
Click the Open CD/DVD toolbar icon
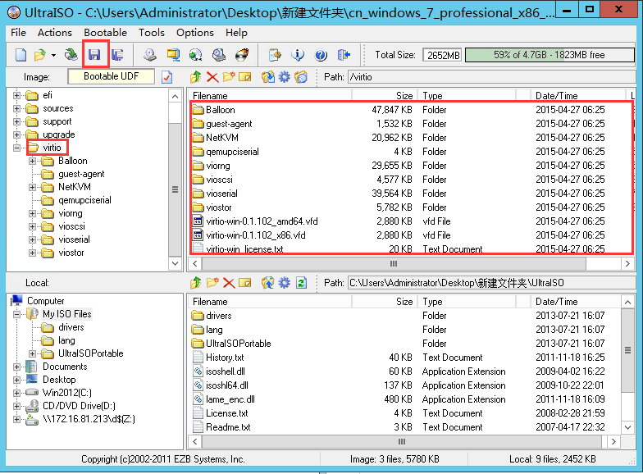pyautogui.click(x=71, y=54)
